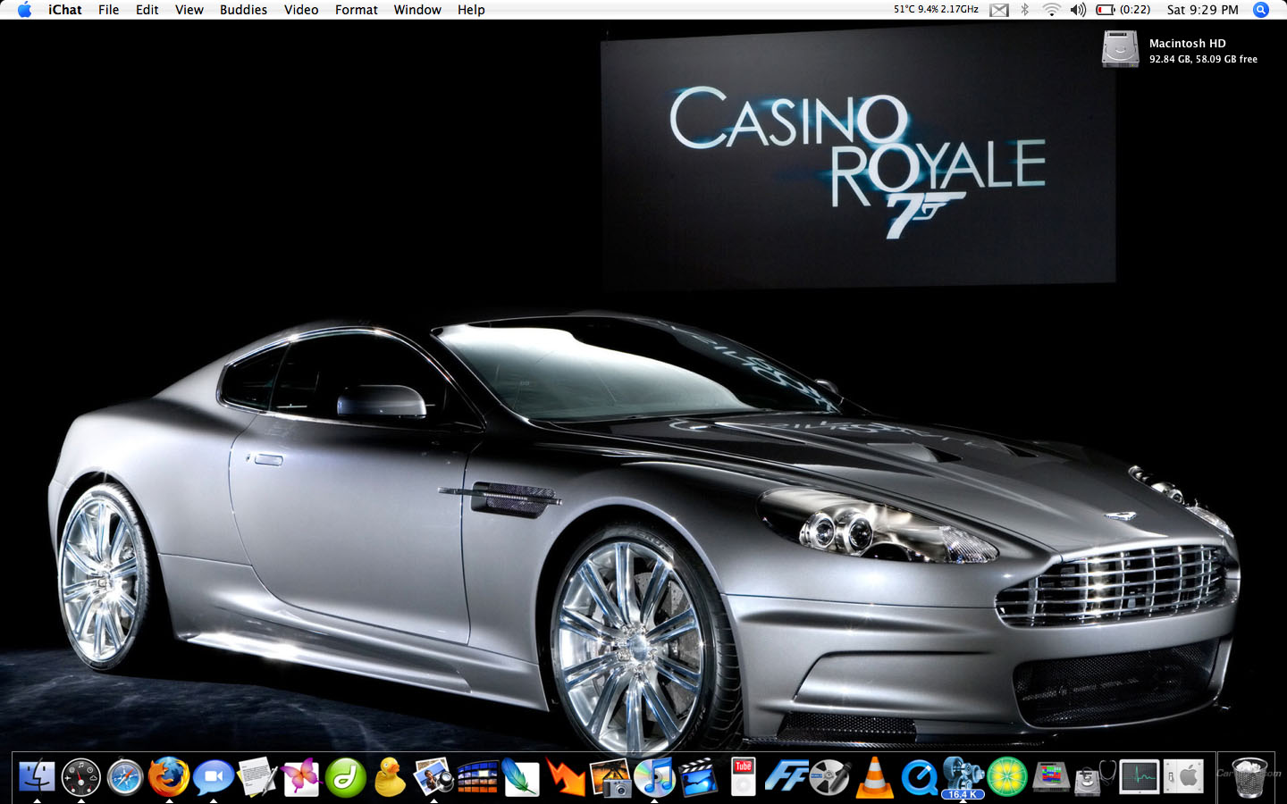The image size is (1287, 804).
Task: Launch iMovie clapperboard icon
Action: [x=698, y=777]
